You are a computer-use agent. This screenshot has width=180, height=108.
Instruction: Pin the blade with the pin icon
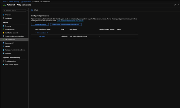[175, 5]
